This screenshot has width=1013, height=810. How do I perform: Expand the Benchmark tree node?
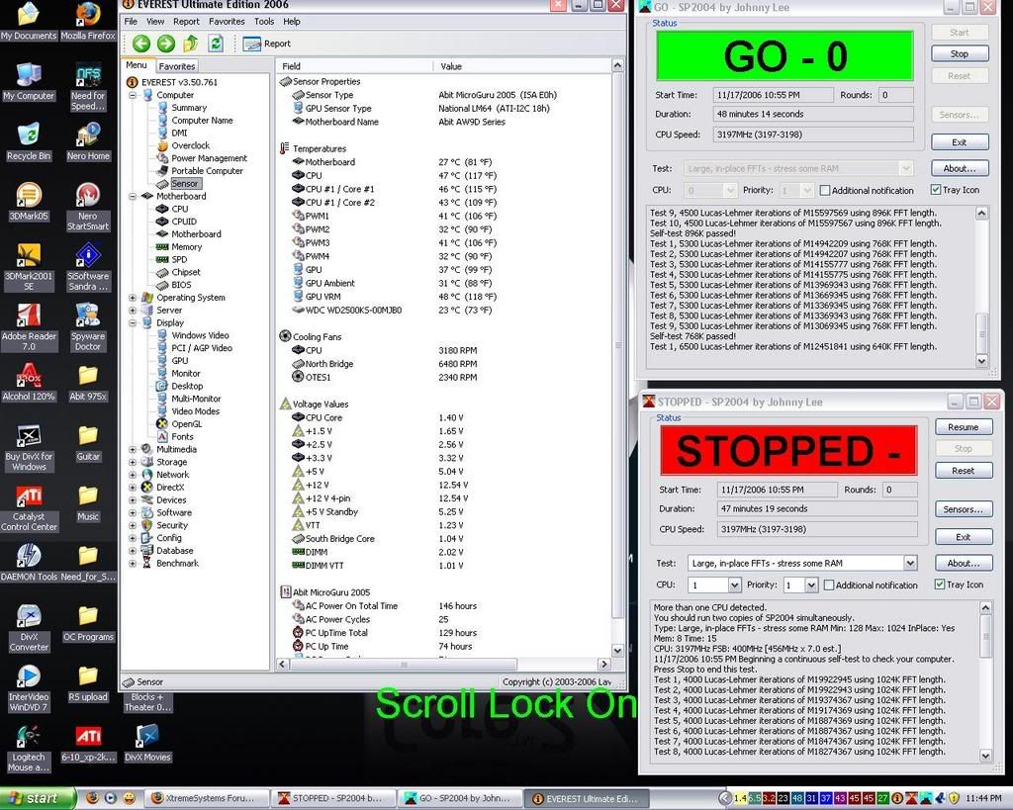(x=133, y=564)
